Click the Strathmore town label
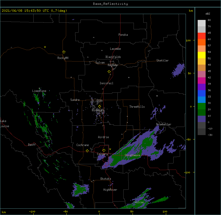Screen dimensions: 221x215 pyautogui.click(x=132, y=155)
